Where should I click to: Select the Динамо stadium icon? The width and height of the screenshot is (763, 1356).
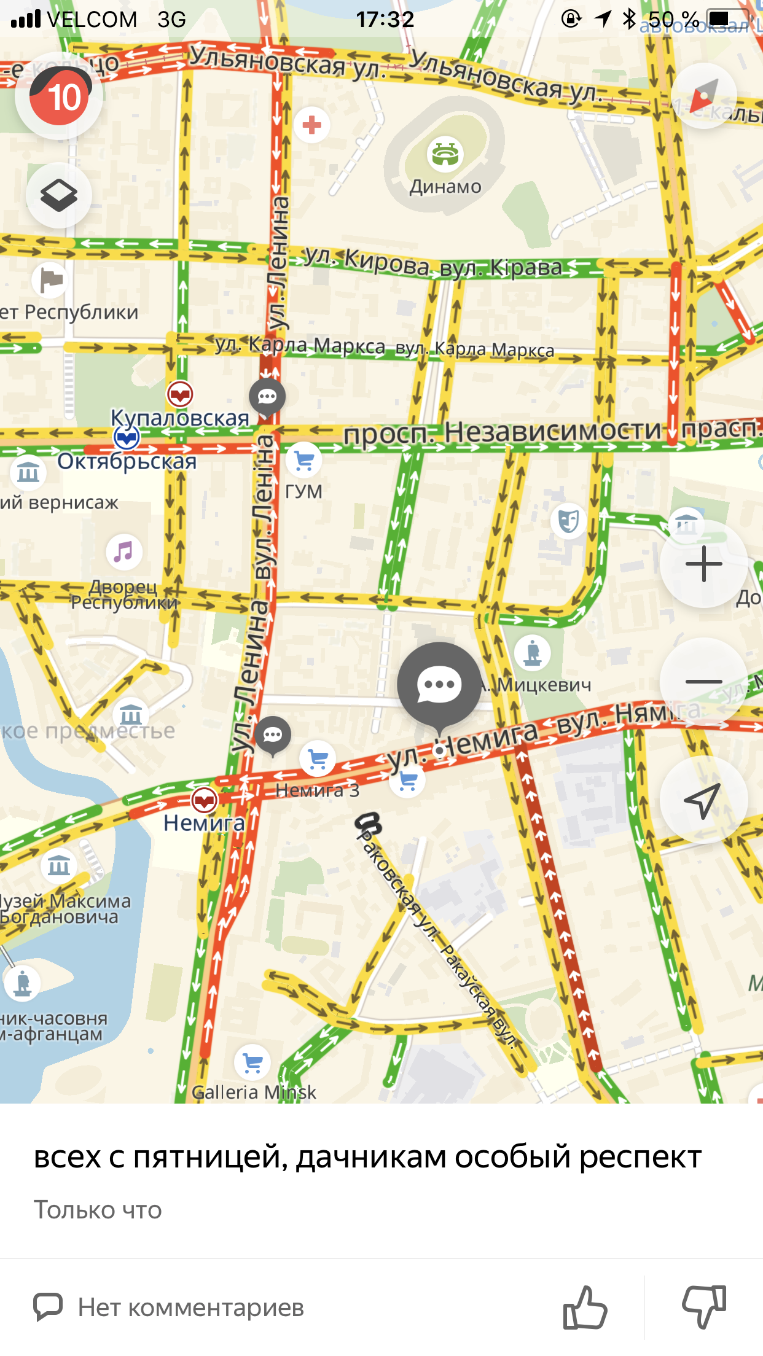pos(445,154)
